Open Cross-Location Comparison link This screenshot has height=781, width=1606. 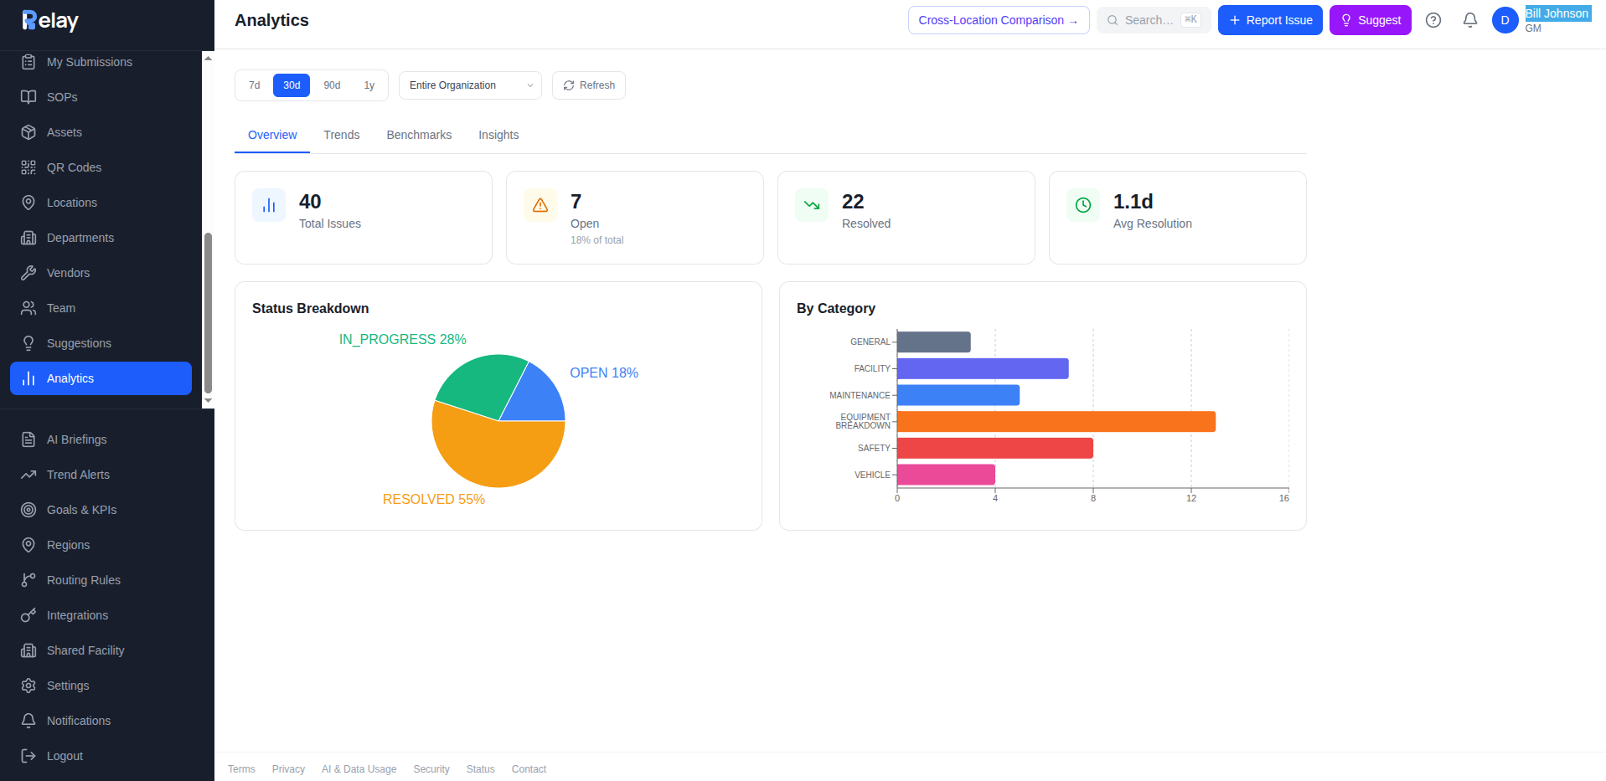click(x=999, y=20)
